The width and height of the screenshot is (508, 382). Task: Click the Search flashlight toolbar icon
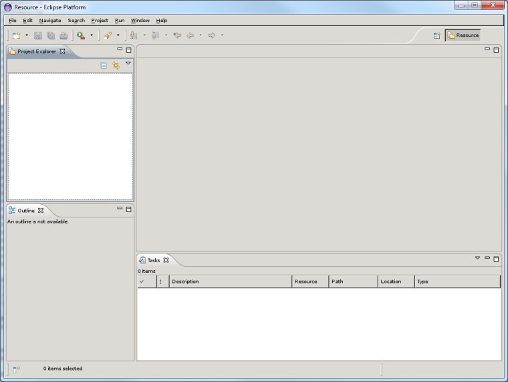pyautogui.click(x=107, y=35)
